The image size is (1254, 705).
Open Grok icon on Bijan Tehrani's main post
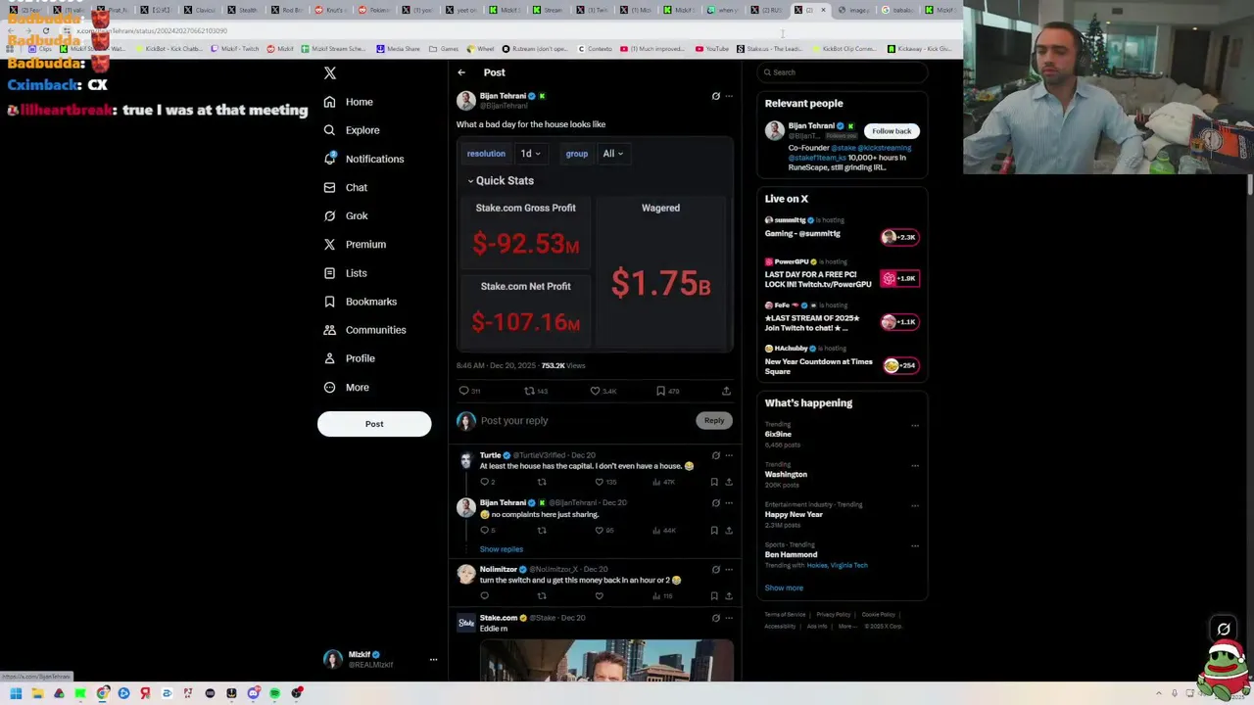pos(715,96)
